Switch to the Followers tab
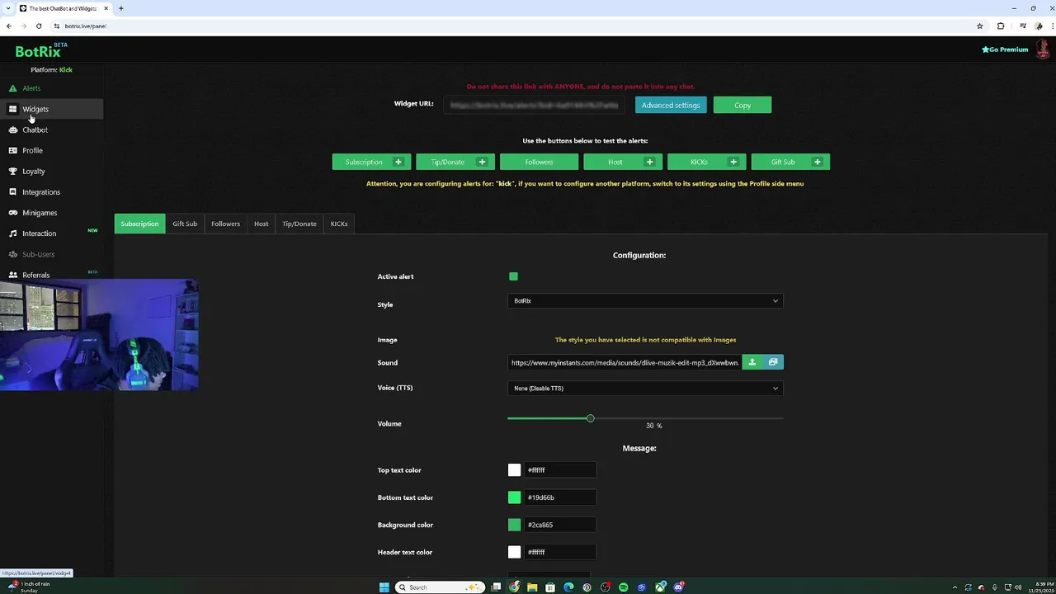 [225, 224]
